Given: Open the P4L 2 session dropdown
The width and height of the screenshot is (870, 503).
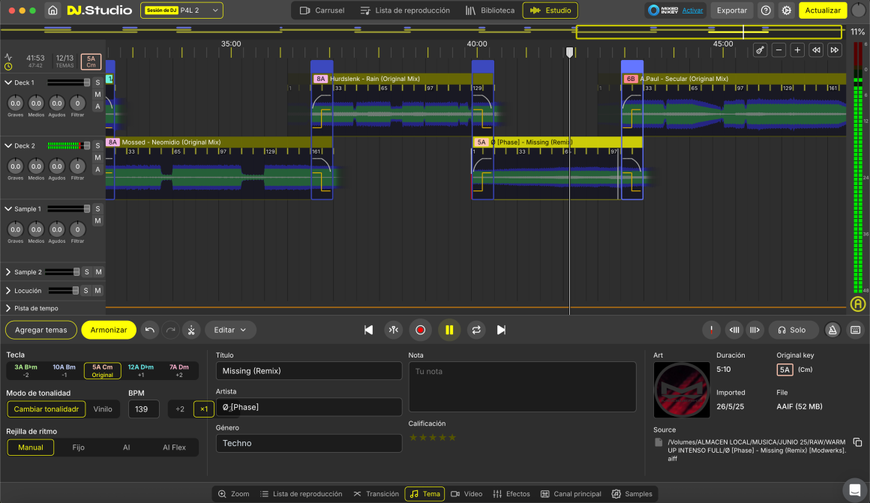Looking at the screenshot, I should click(x=181, y=10).
